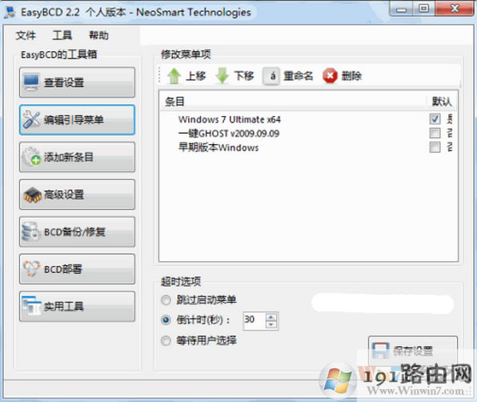Screen dimensions: 477x402
Task: Check default box for 早期版本Windows
Action: coord(435,147)
